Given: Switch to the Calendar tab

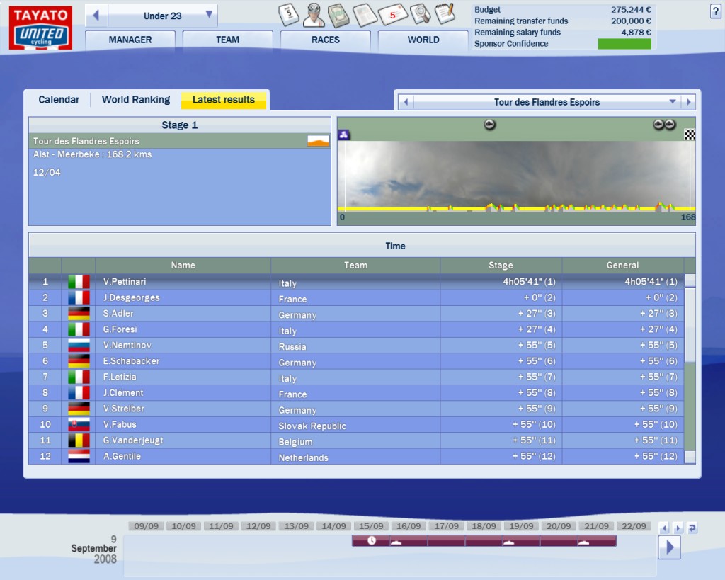Looking at the screenshot, I should click(59, 100).
